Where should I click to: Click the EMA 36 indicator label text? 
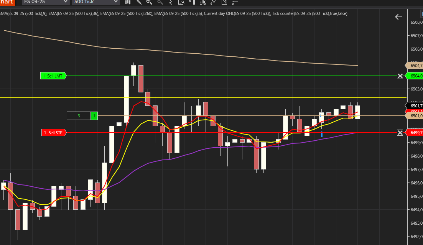click(x=74, y=13)
